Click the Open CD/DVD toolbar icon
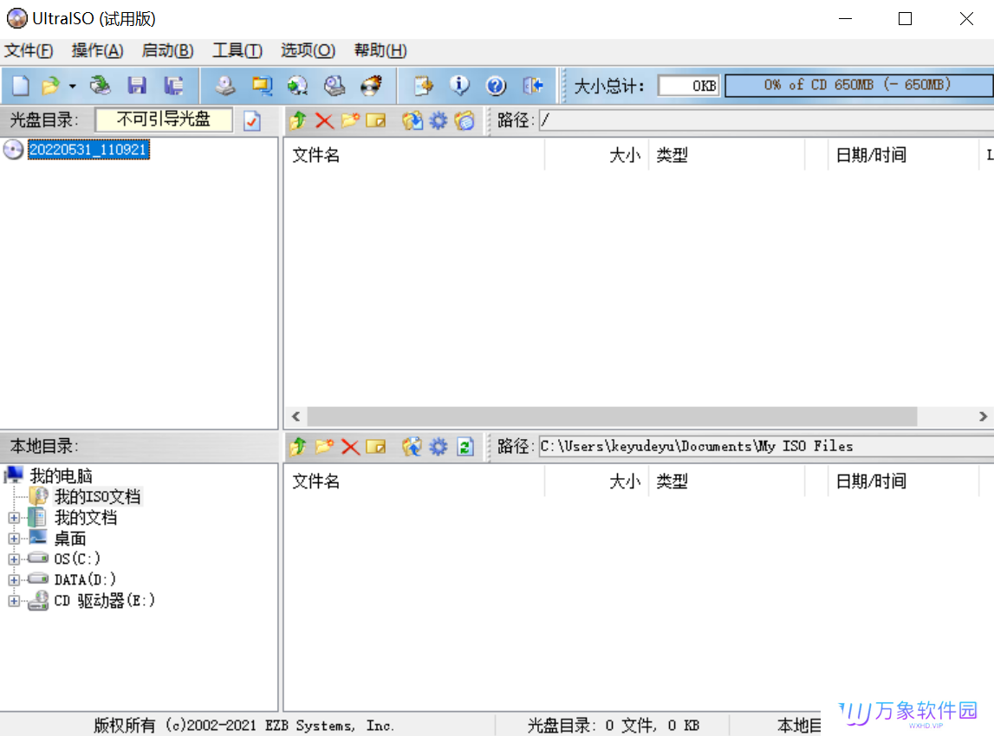Image resolution: width=994 pixels, height=736 pixels. 100,86
